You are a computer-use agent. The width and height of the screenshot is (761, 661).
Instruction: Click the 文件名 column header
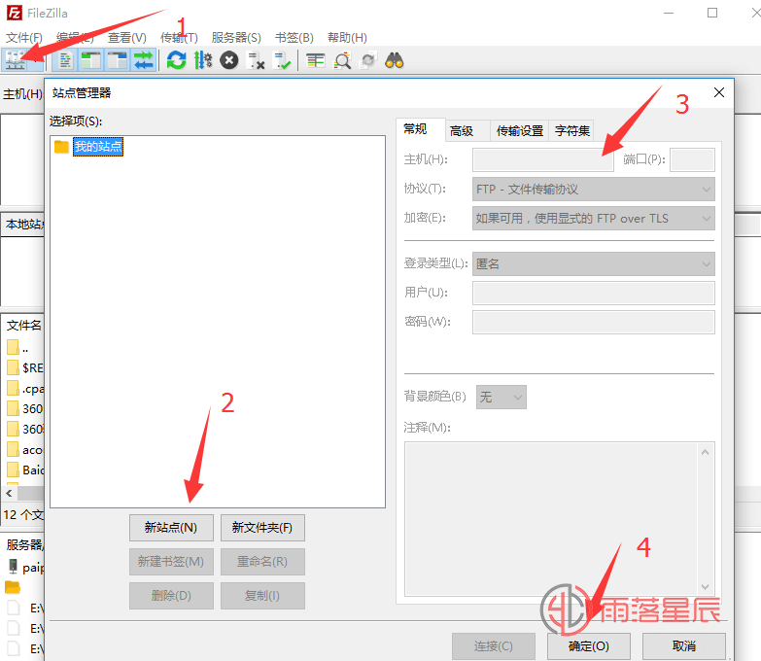[x=23, y=326]
